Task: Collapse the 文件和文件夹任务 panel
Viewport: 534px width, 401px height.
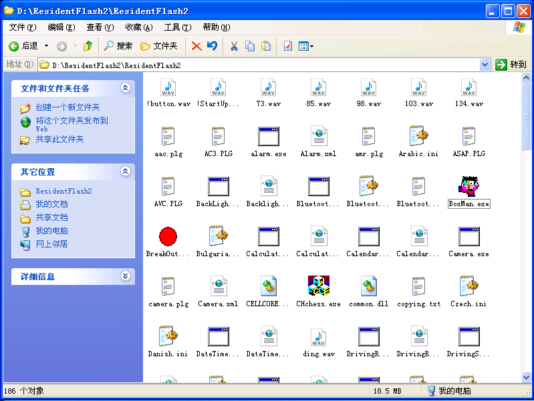Action: (126, 88)
